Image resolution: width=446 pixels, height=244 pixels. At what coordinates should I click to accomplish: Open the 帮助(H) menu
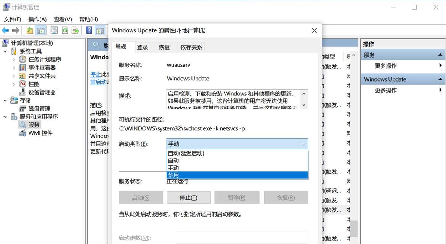coord(88,19)
